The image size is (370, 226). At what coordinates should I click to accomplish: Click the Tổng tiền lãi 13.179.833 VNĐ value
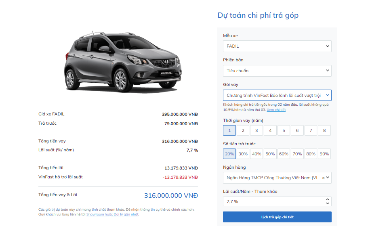[x=181, y=168]
